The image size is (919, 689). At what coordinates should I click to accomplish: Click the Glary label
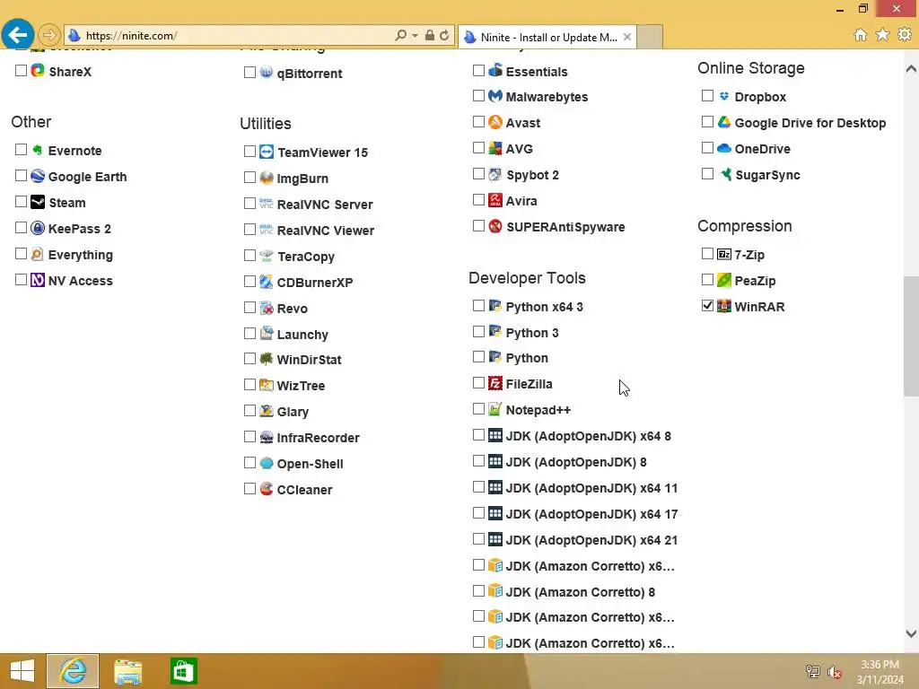(x=293, y=412)
